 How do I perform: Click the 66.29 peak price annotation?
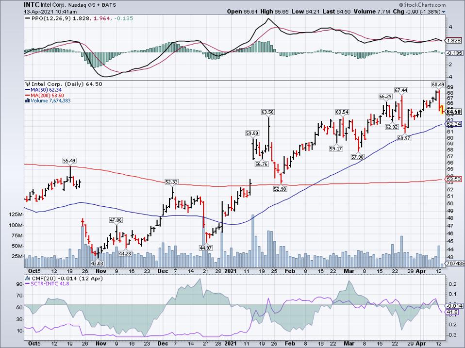[385, 96]
